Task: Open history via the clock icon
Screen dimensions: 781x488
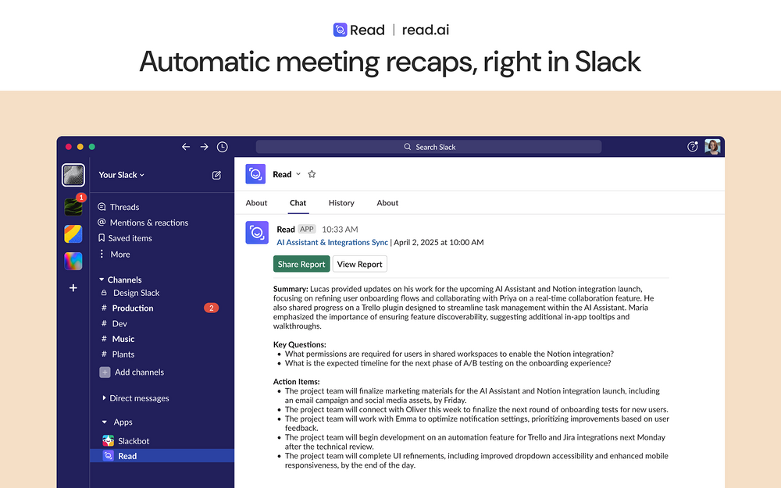Action: pyautogui.click(x=222, y=147)
